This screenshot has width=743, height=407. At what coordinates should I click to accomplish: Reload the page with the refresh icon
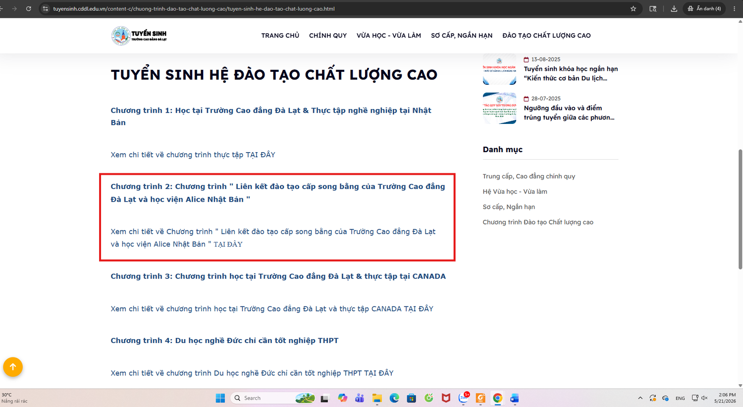(29, 8)
